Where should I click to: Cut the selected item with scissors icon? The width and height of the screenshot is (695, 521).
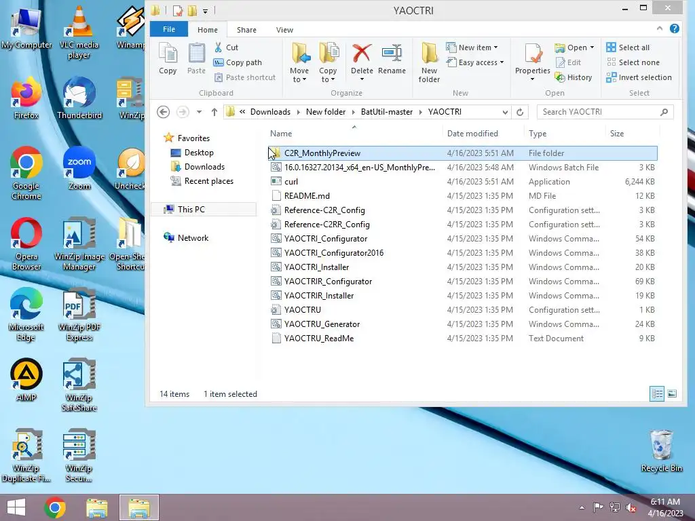[226, 47]
